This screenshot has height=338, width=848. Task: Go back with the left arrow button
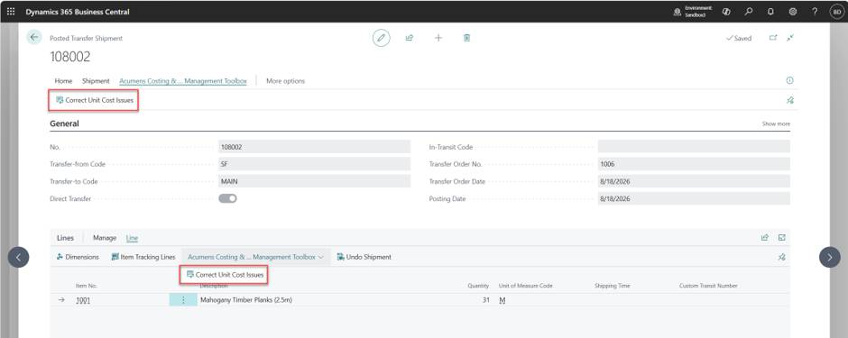coord(34,37)
